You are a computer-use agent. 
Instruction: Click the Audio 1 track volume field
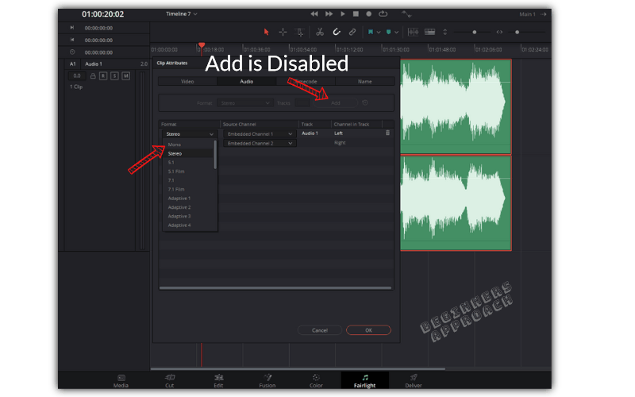(x=77, y=75)
